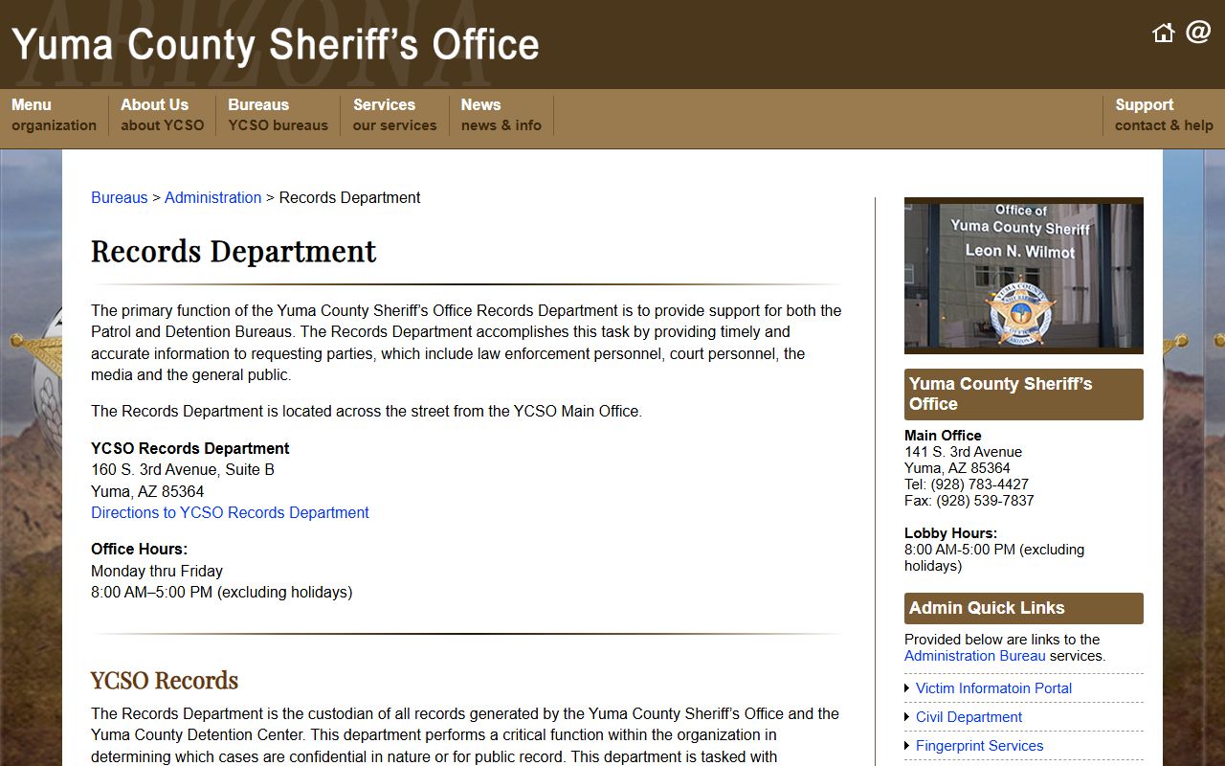The height and width of the screenshot is (766, 1225).
Task: Select the Records Department page heading
Action: 234,252
